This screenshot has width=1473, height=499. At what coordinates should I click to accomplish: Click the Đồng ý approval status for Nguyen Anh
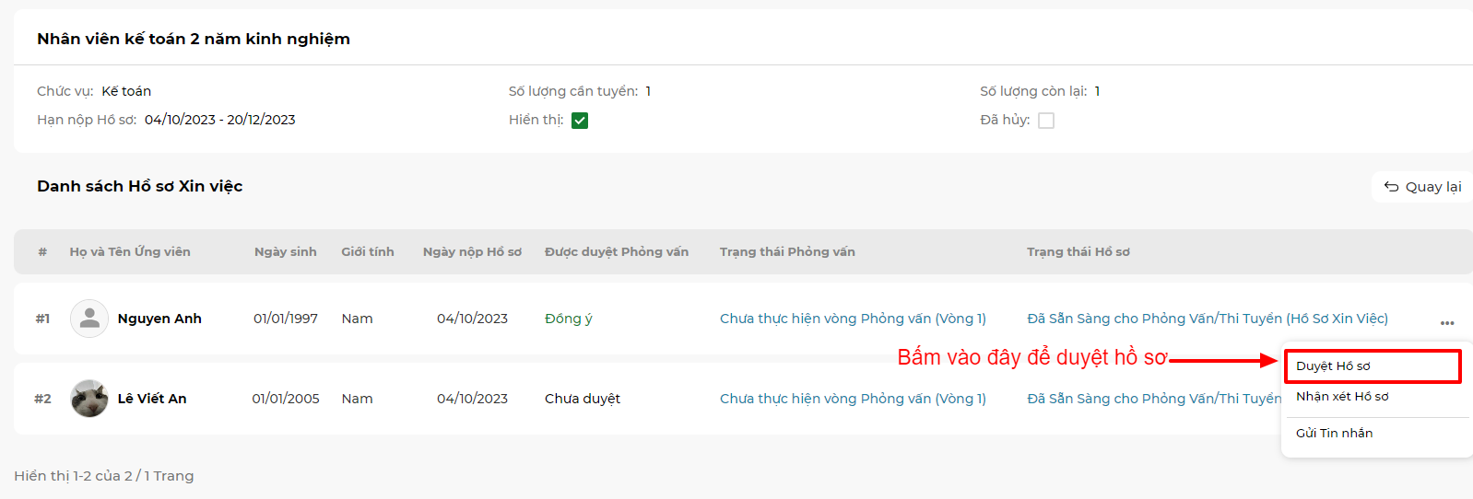[568, 319]
